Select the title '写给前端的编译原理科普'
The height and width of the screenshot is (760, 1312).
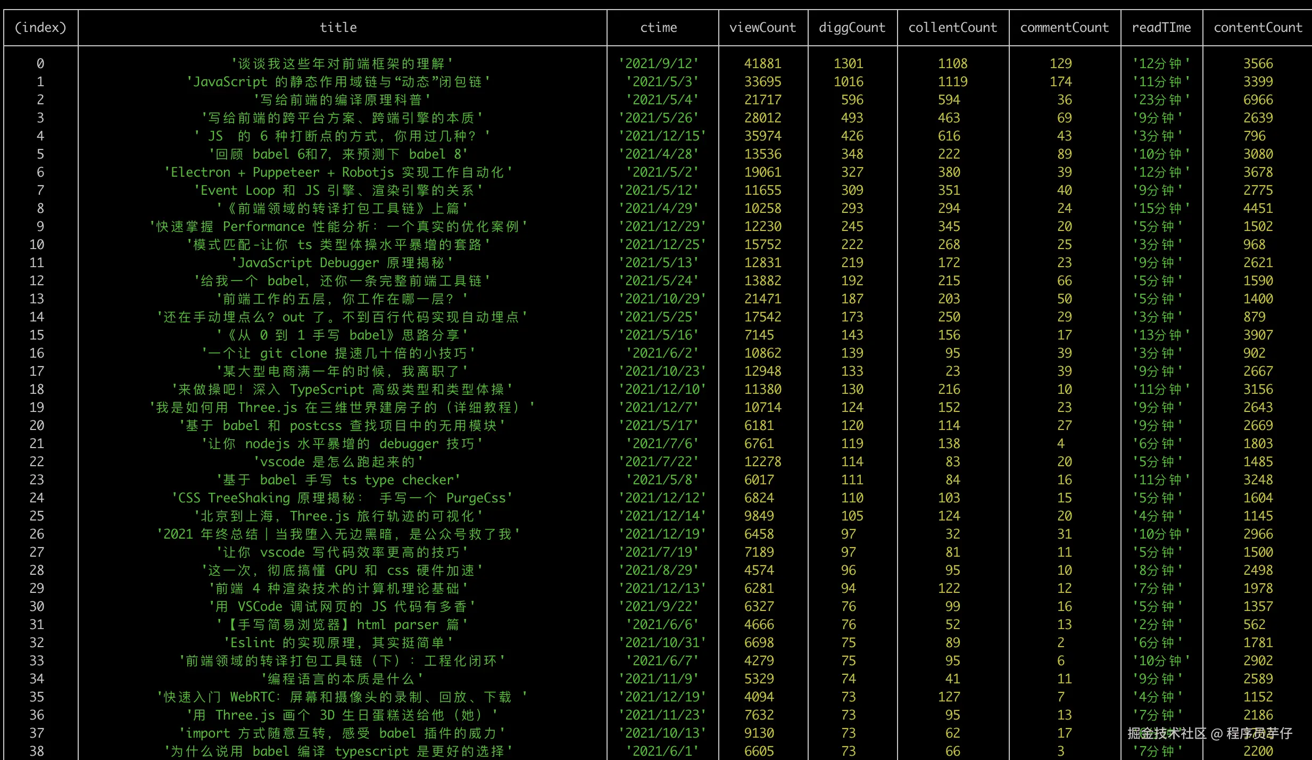pyautogui.click(x=342, y=100)
